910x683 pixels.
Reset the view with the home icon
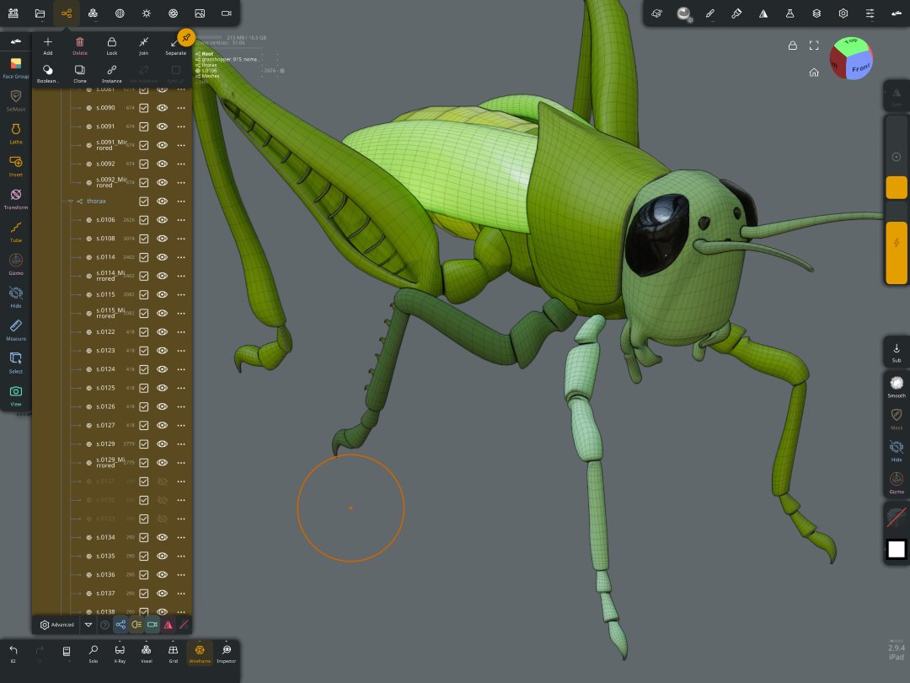pos(814,73)
